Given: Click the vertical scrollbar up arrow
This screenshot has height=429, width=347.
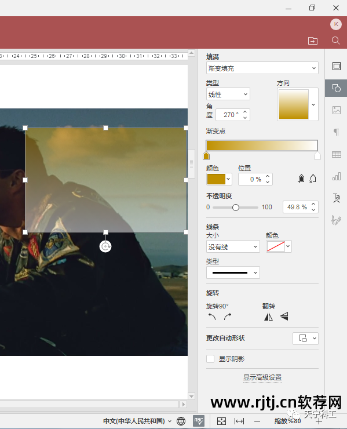Looking at the screenshot, I should (x=191, y=53).
